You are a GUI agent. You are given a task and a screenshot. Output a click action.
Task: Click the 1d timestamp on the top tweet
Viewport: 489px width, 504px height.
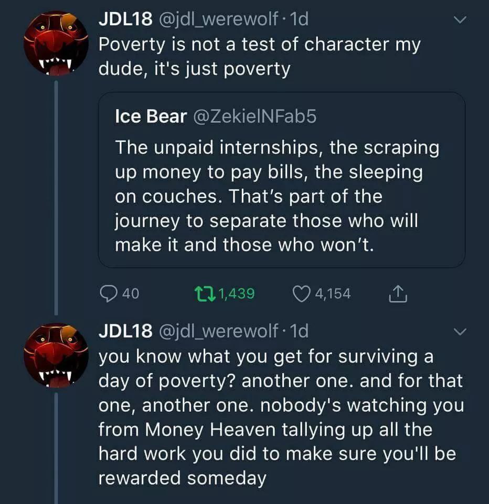(299, 20)
